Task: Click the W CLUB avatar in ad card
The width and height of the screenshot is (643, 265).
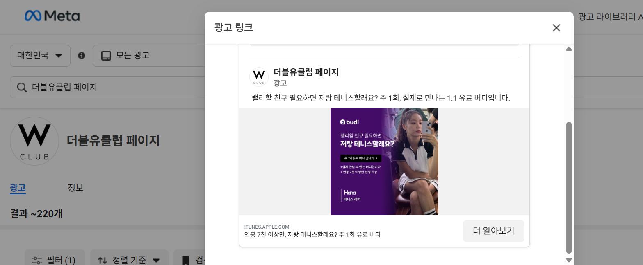Action: (x=259, y=77)
